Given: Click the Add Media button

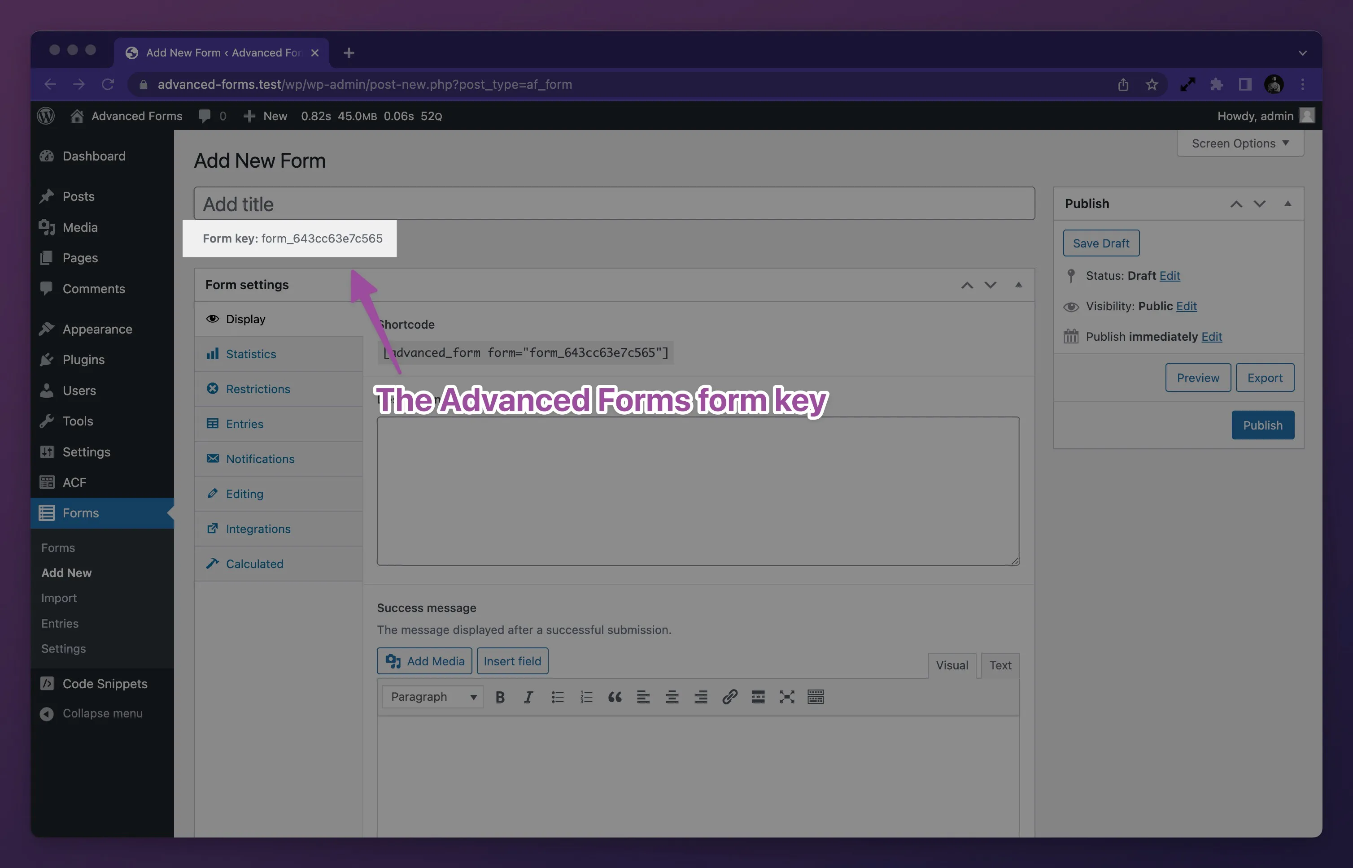Looking at the screenshot, I should [x=425, y=661].
